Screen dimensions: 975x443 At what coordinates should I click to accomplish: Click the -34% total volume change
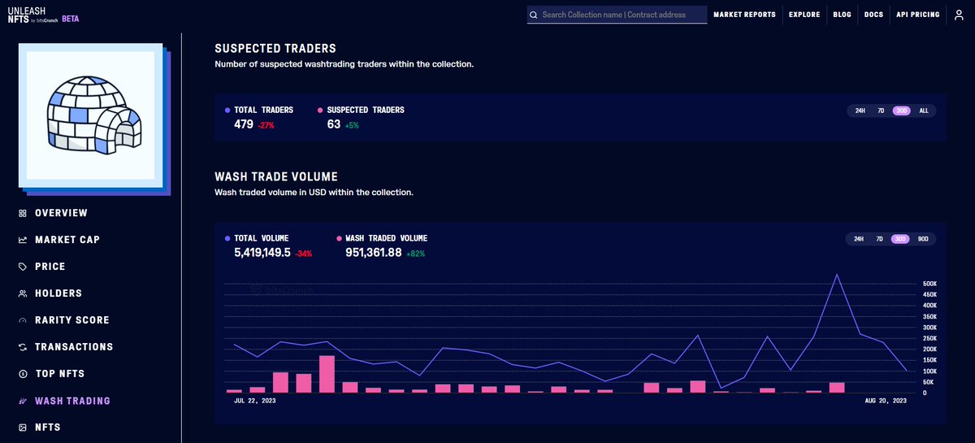[x=304, y=254]
